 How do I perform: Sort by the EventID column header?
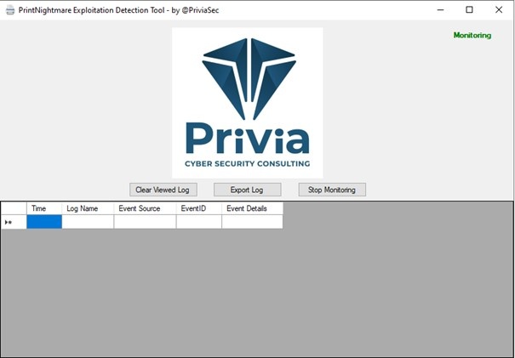point(198,208)
